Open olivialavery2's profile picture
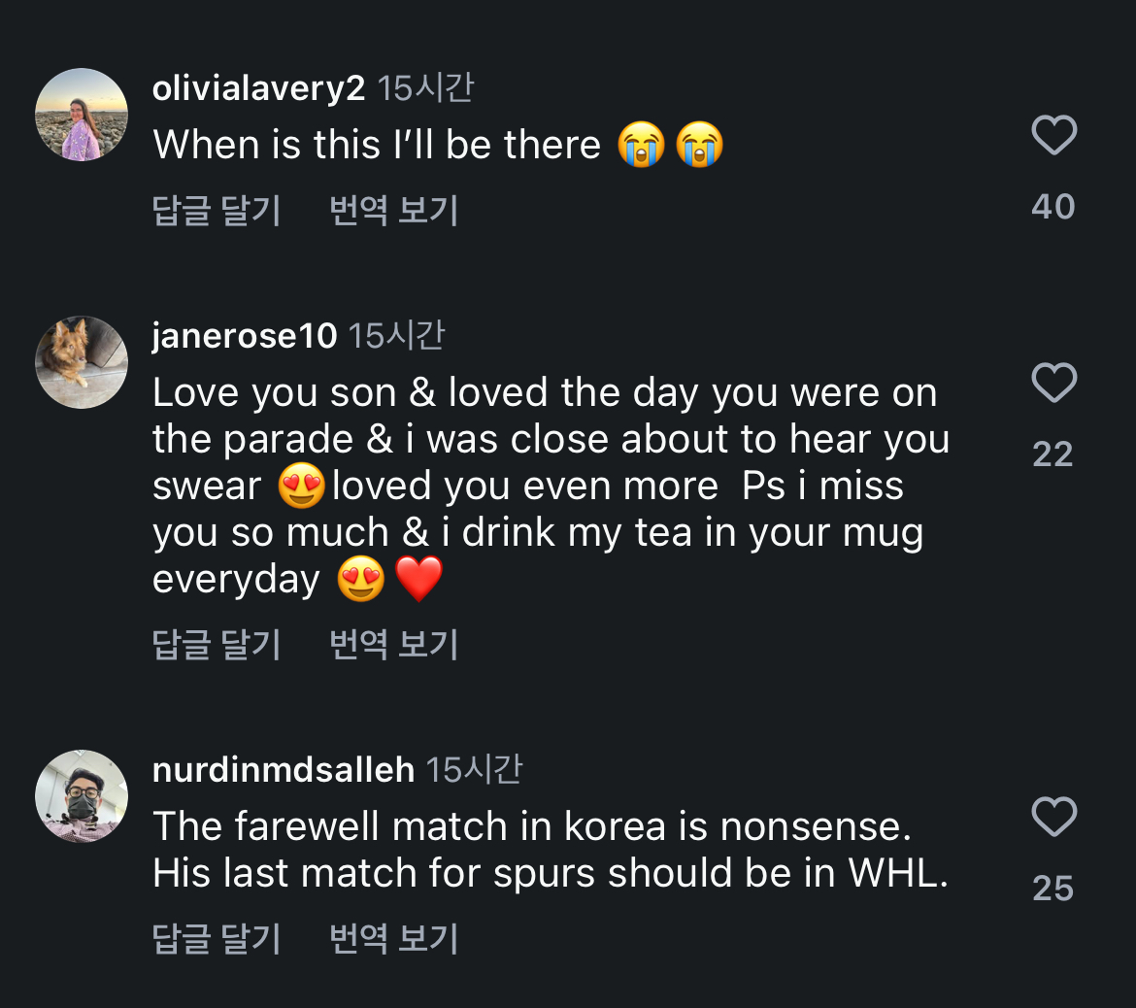This screenshot has height=1008, width=1136. (x=82, y=115)
